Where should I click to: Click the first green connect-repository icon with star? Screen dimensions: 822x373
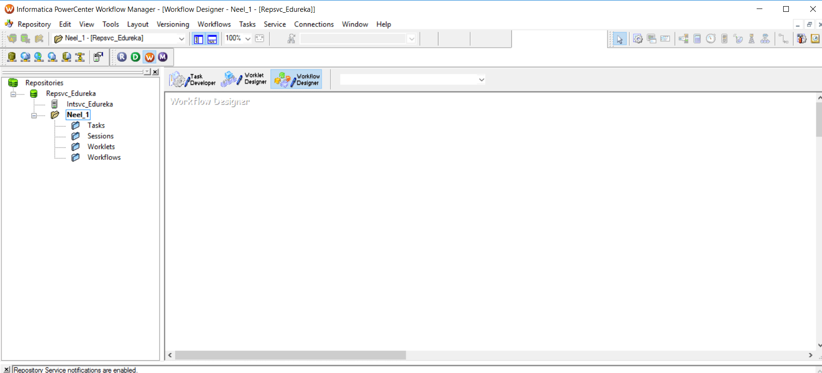pyautogui.click(x=12, y=38)
